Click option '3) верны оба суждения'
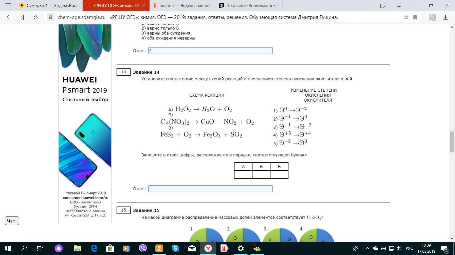 click(x=166, y=33)
